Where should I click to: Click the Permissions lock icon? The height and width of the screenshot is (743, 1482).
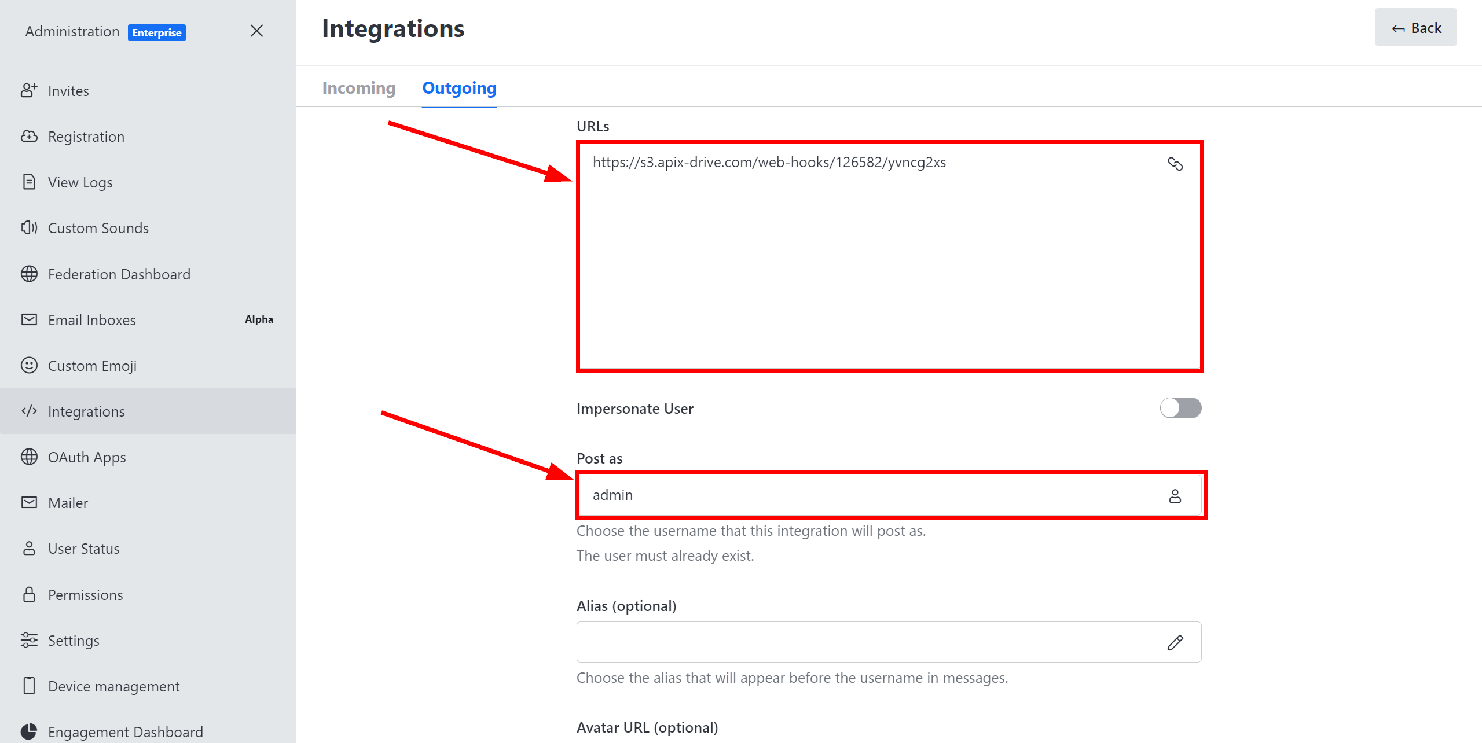[x=29, y=594]
